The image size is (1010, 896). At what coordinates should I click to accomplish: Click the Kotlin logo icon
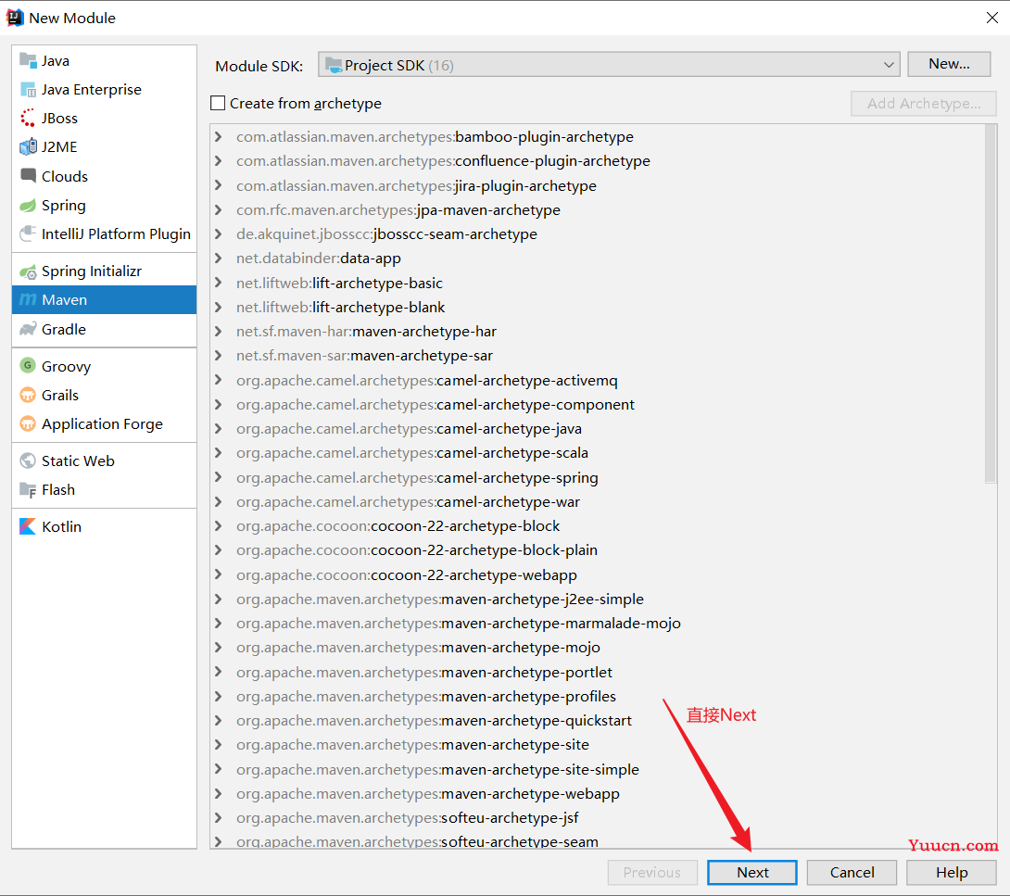coord(28,526)
